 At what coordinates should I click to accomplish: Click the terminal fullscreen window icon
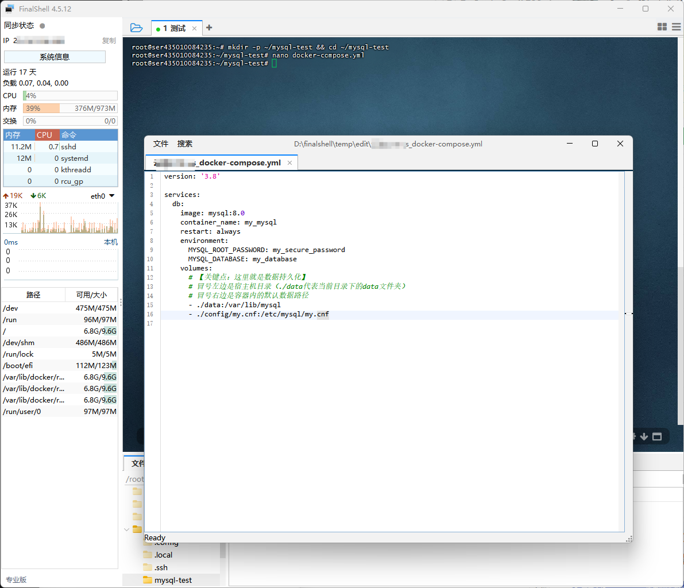pos(657,436)
